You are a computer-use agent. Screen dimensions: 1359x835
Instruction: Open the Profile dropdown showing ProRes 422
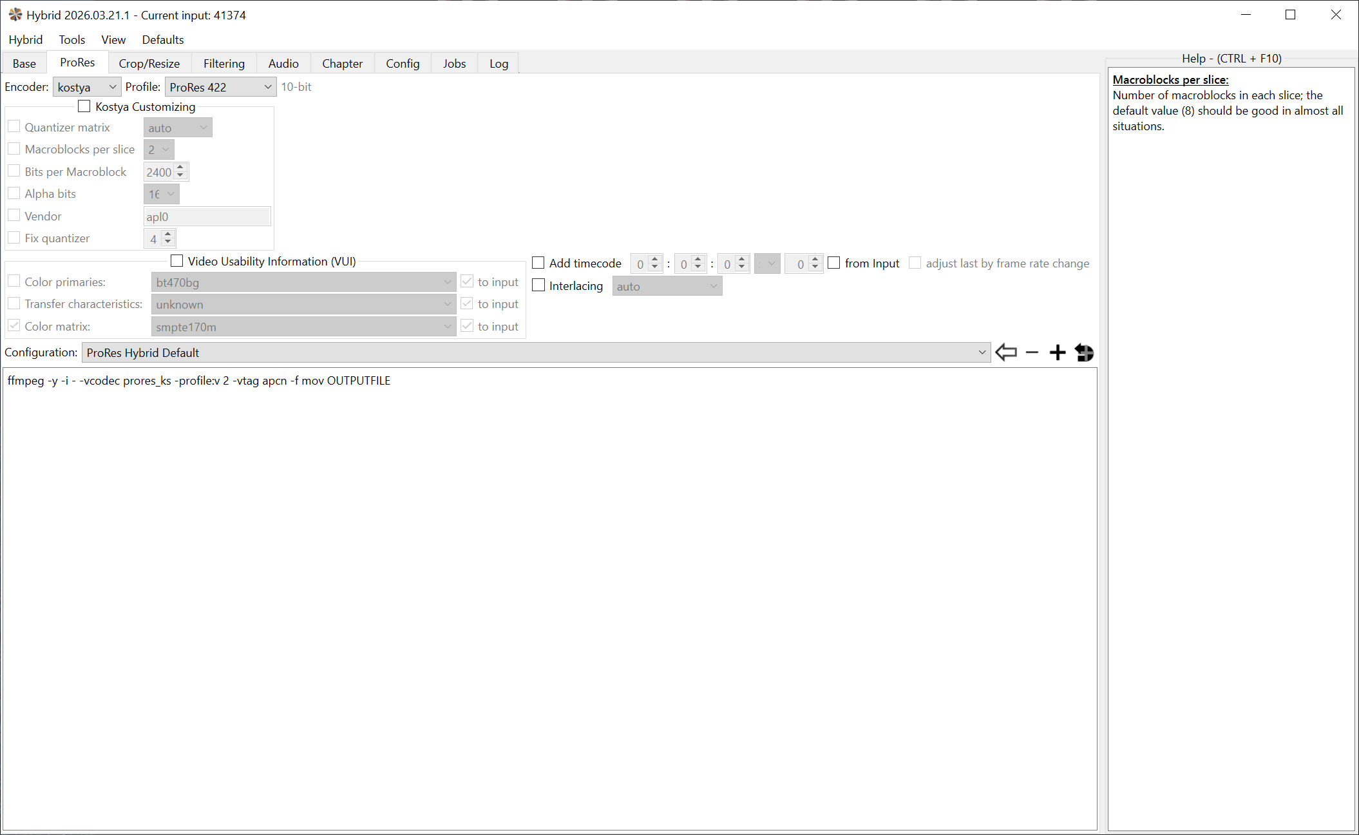(x=220, y=87)
